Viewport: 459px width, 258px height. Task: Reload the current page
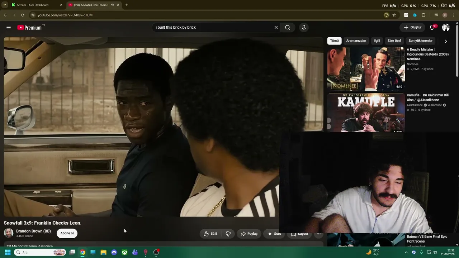[x=23, y=15]
